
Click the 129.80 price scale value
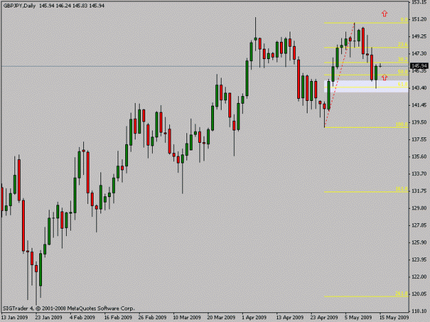(x=419, y=208)
